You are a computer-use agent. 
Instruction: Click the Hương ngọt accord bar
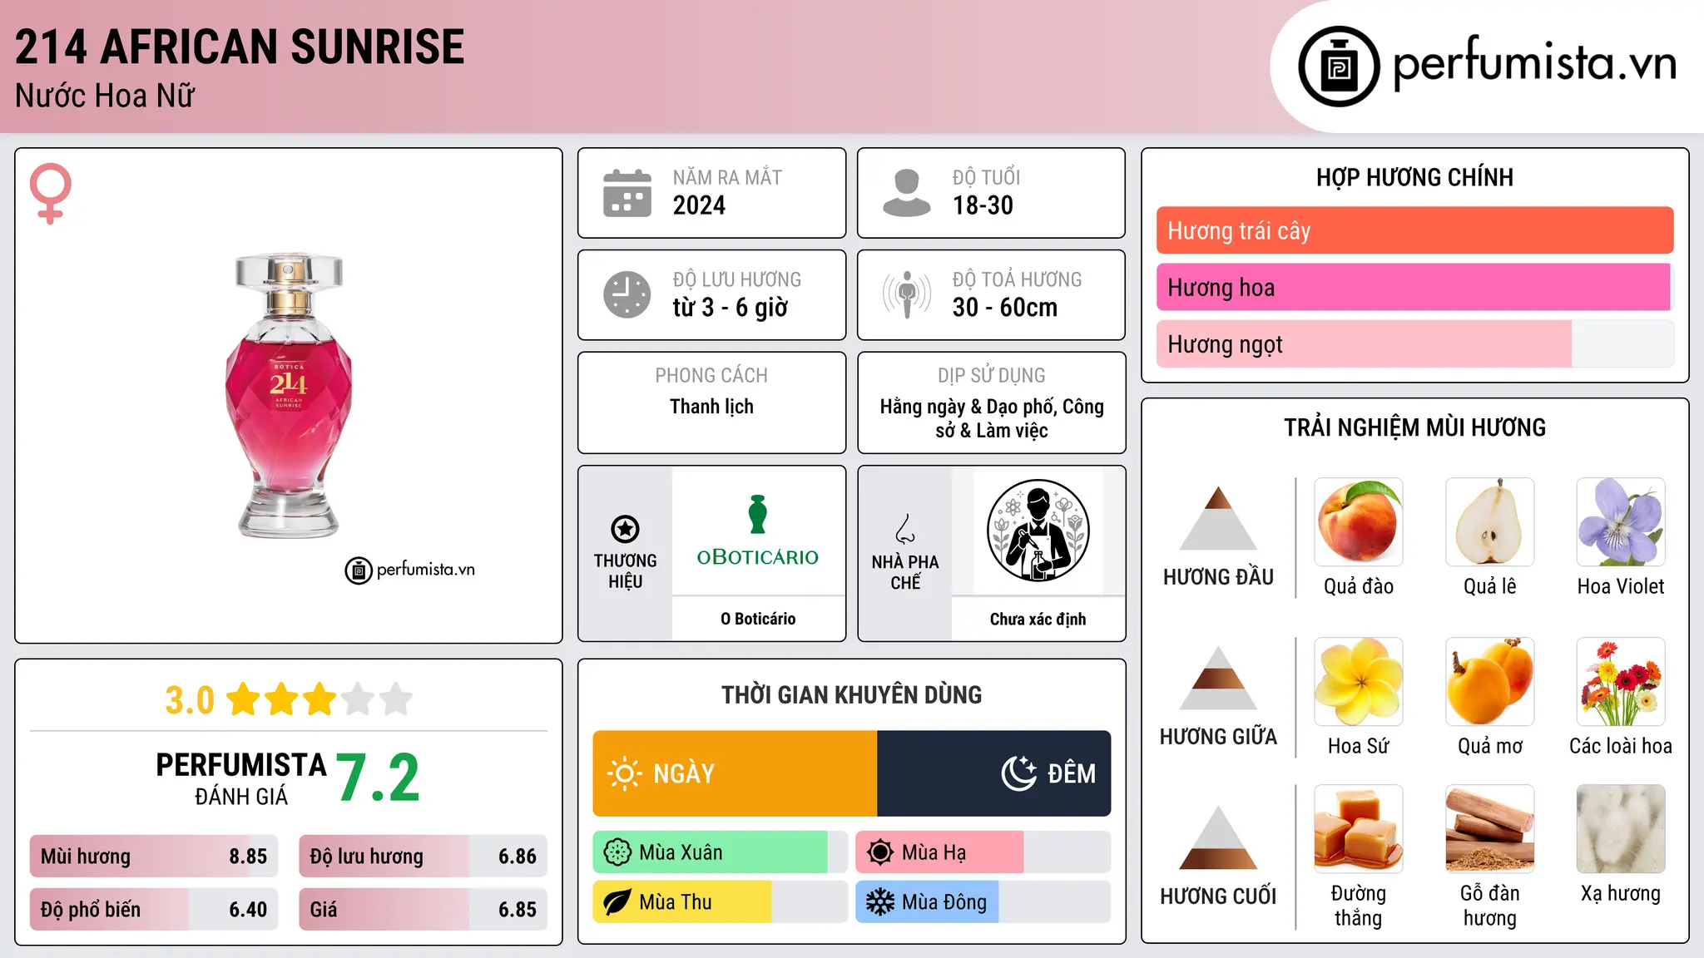(1415, 344)
